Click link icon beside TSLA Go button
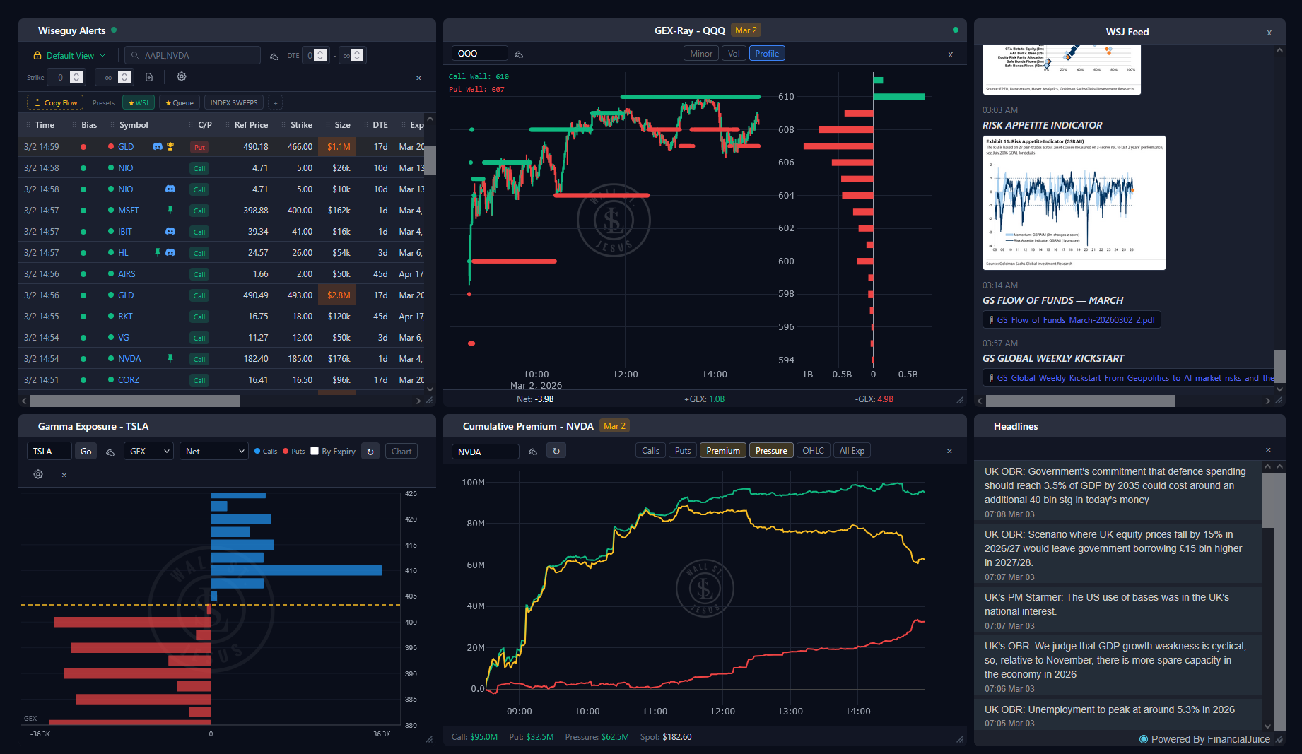The width and height of the screenshot is (1302, 754). [110, 452]
